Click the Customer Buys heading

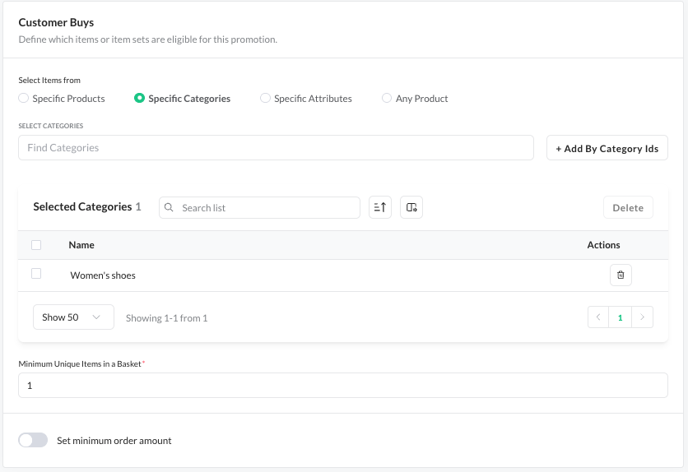click(x=56, y=22)
